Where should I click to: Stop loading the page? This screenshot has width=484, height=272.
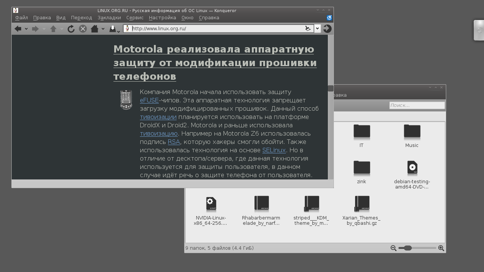tap(83, 29)
